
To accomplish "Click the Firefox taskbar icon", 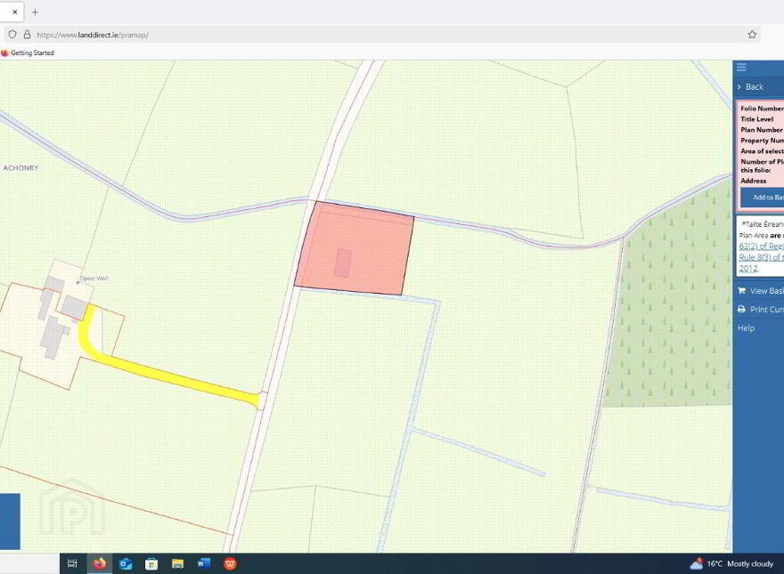I will 100,563.
